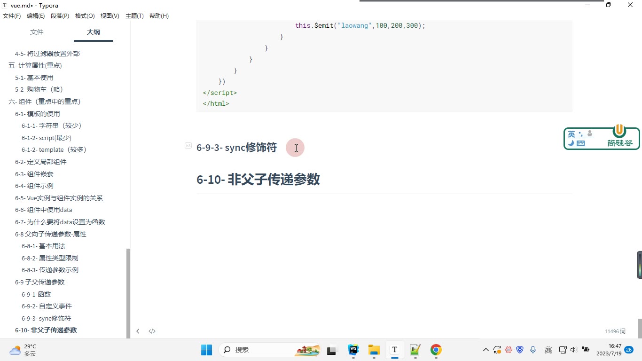Jump to 6-1- 模板的使用 outline item
The image size is (642, 361).
pos(38,114)
